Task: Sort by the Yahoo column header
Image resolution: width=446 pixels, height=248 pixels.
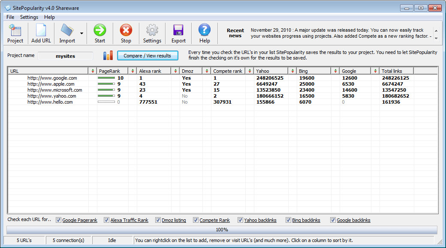Action: [271, 71]
